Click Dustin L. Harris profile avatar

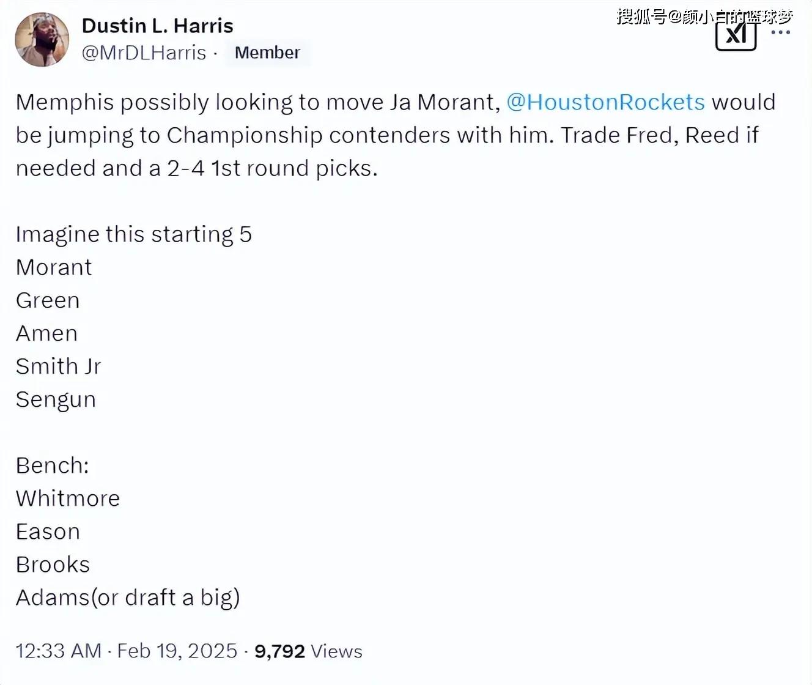(x=42, y=39)
